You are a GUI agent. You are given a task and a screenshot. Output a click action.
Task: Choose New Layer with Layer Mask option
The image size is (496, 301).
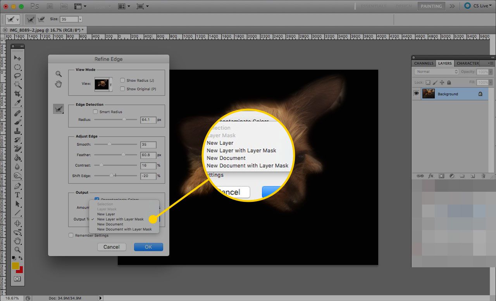click(x=120, y=219)
